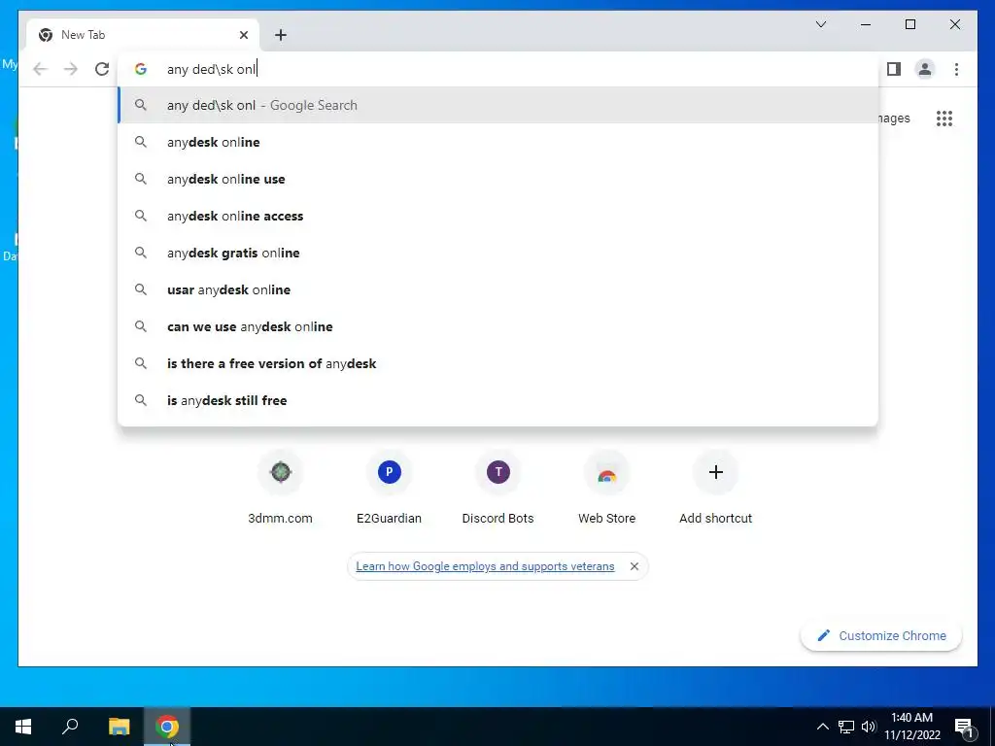
Task: Open the volume tray icon
Action: [869, 727]
